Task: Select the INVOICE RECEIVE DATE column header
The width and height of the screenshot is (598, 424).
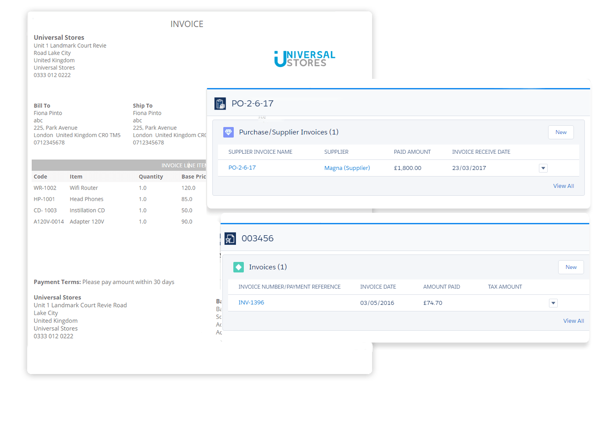Action: click(481, 152)
